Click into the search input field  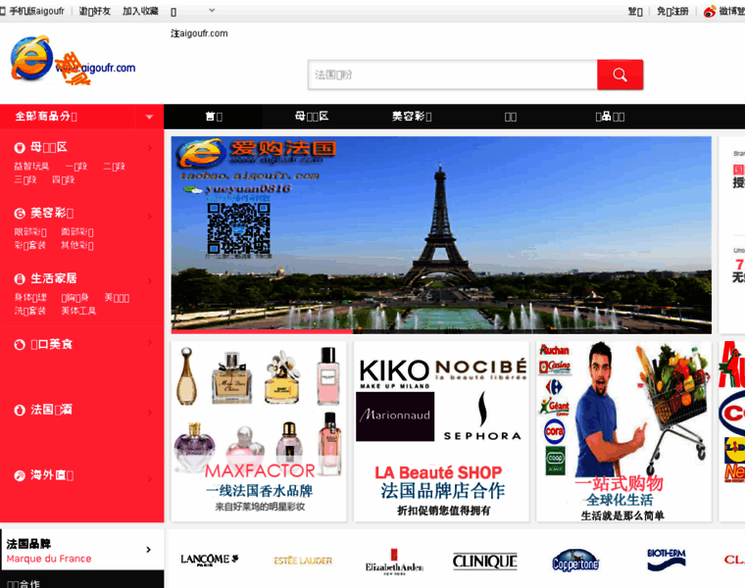click(452, 74)
